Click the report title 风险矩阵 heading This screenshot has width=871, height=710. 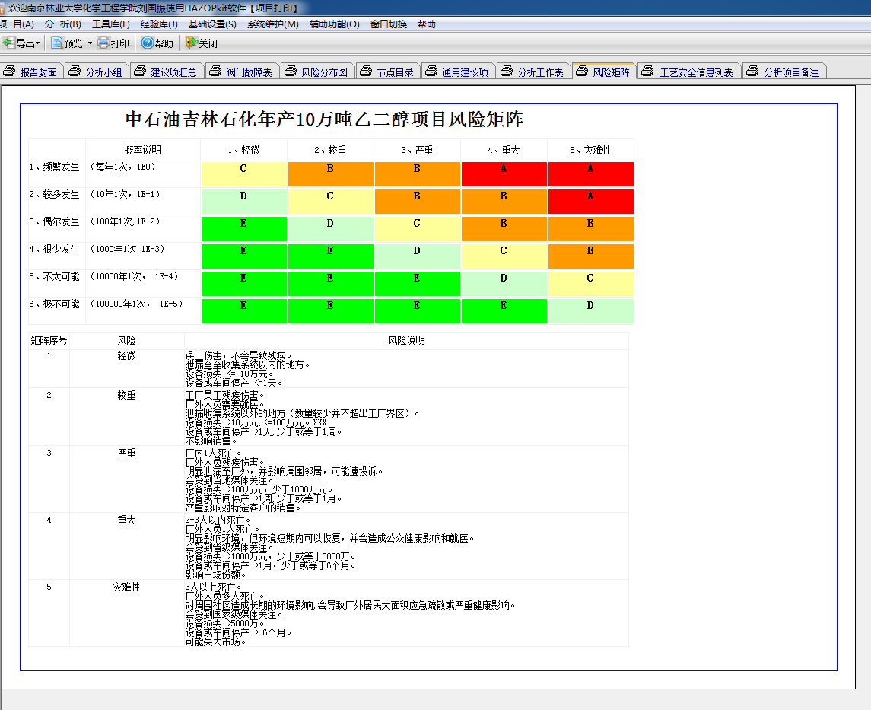324,119
